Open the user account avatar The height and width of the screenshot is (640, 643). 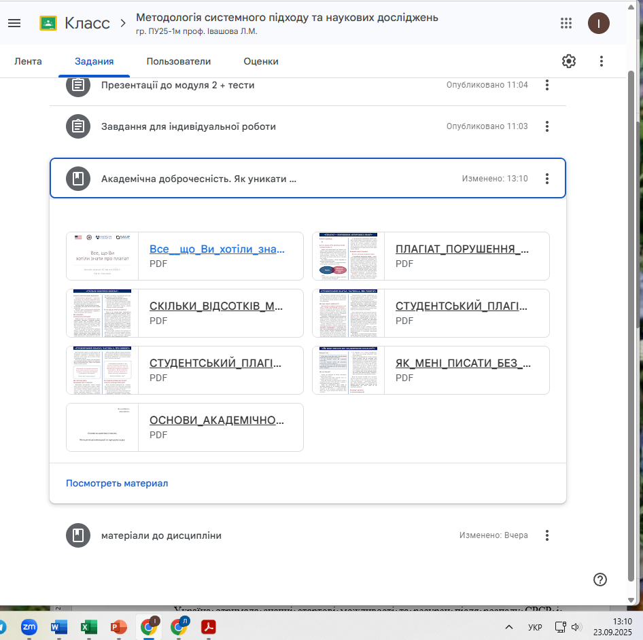pyautogui.click(x=599, y=23)
